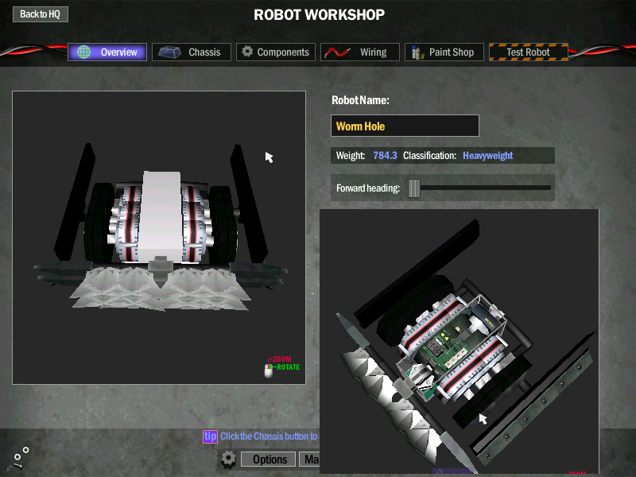Screen dimensions: 636x477
Task: Go back to HQ
Action: [x=41, y=14]
